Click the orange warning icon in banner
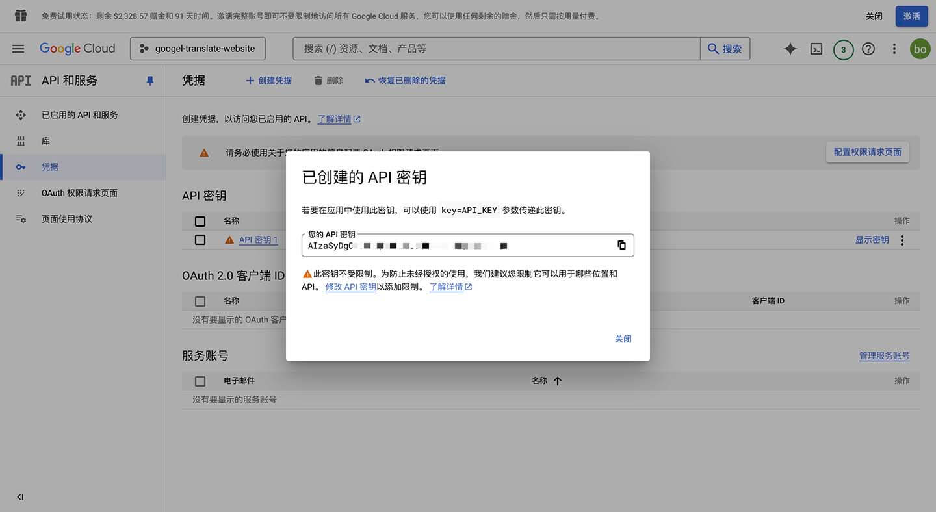Screen dimensions: 936x512 click(x=204, y=153)
